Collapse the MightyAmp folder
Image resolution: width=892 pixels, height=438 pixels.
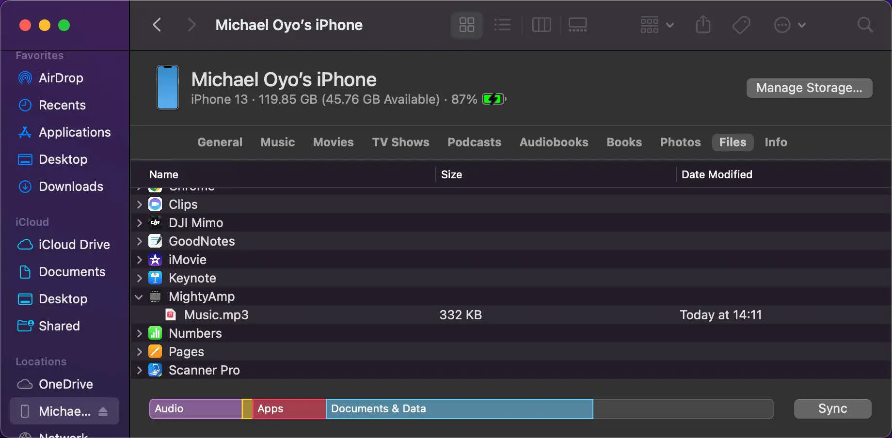[139, 297]
